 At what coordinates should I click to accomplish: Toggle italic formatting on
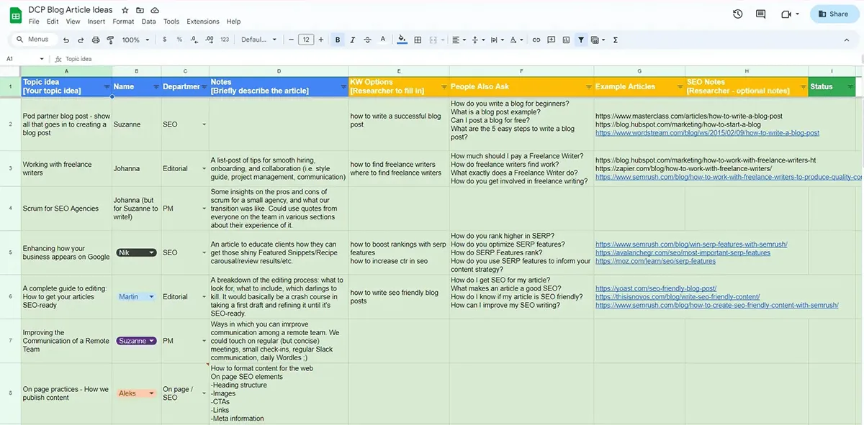(x=352, y=40)
